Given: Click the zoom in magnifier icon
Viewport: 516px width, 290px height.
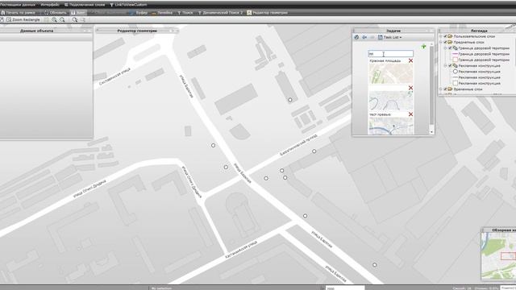Looking at the screenshot, I should (54, 19).
